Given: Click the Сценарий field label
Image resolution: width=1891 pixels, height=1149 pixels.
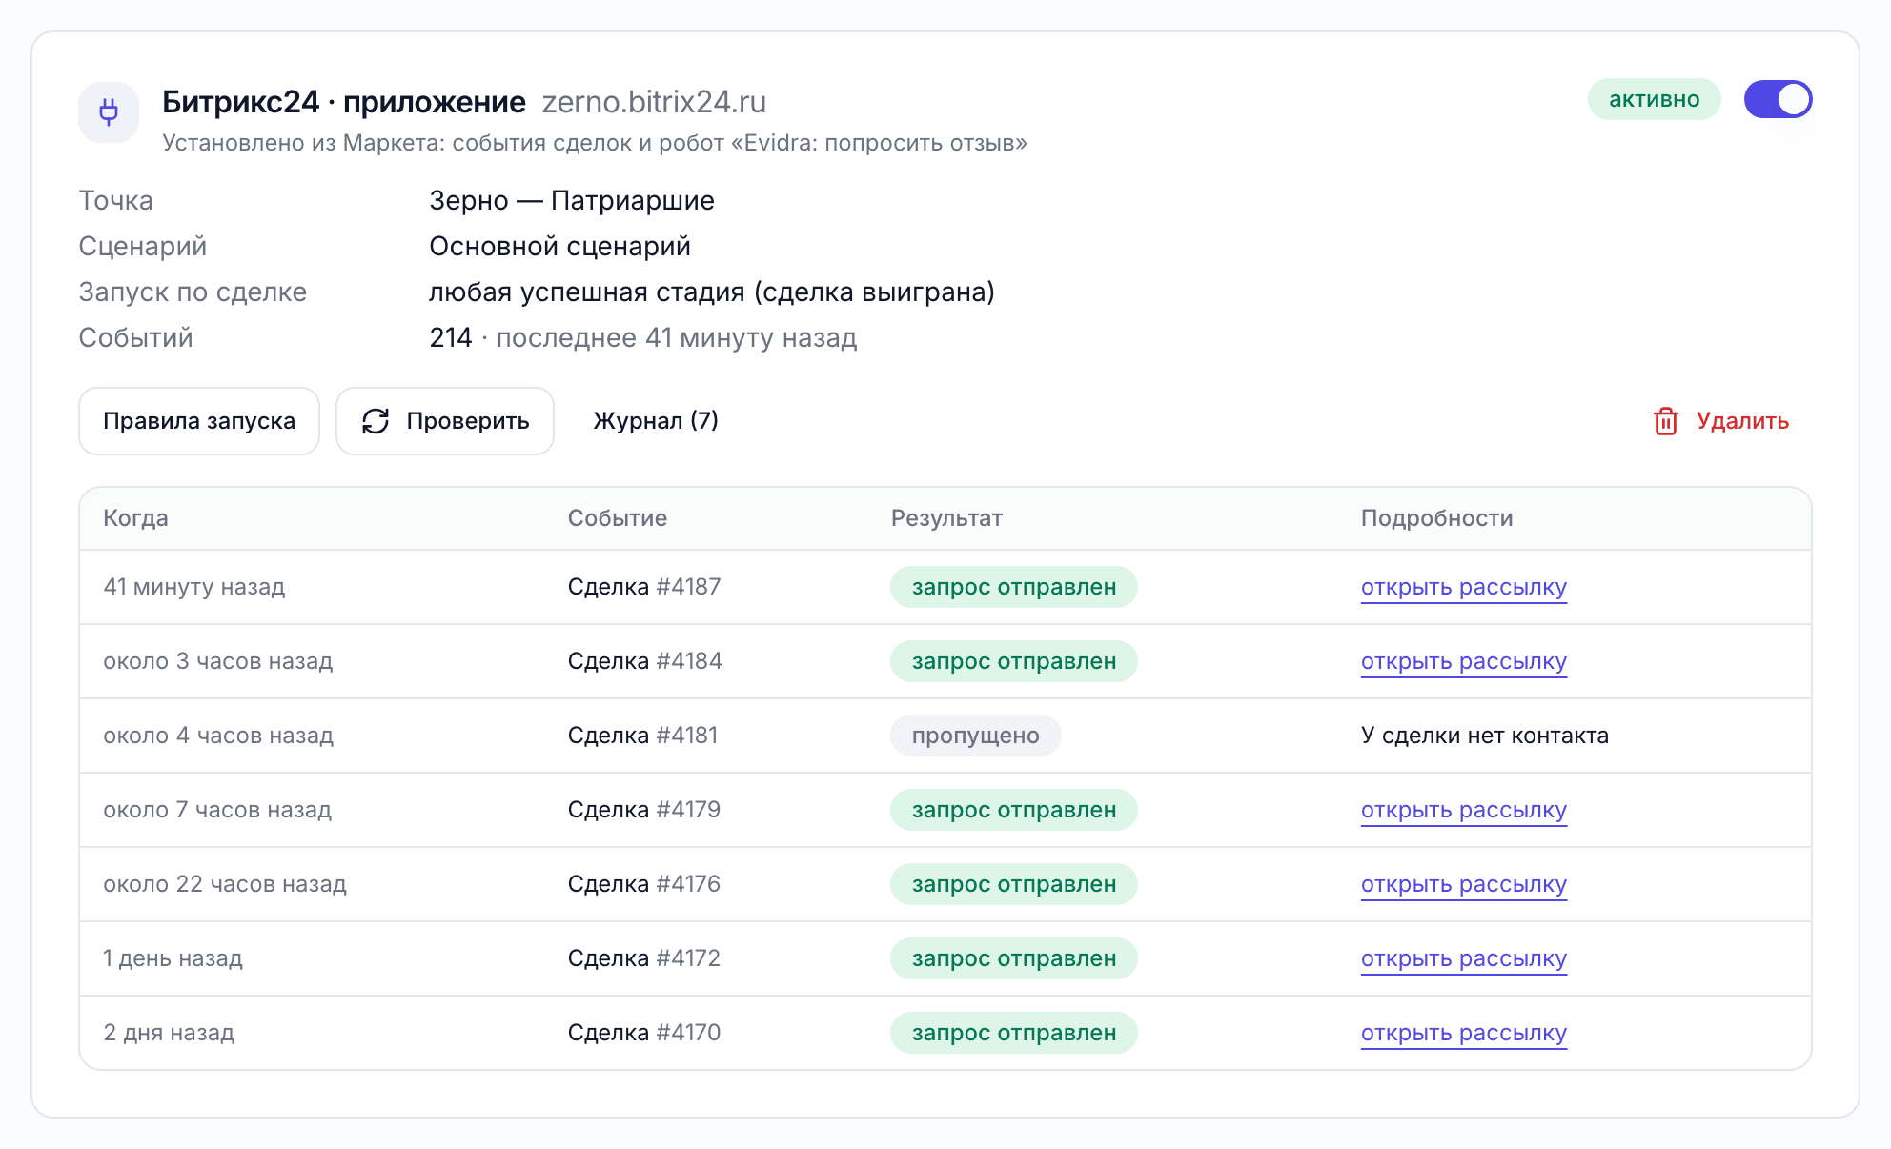Looking at the screenshot, I should point(142,247).
